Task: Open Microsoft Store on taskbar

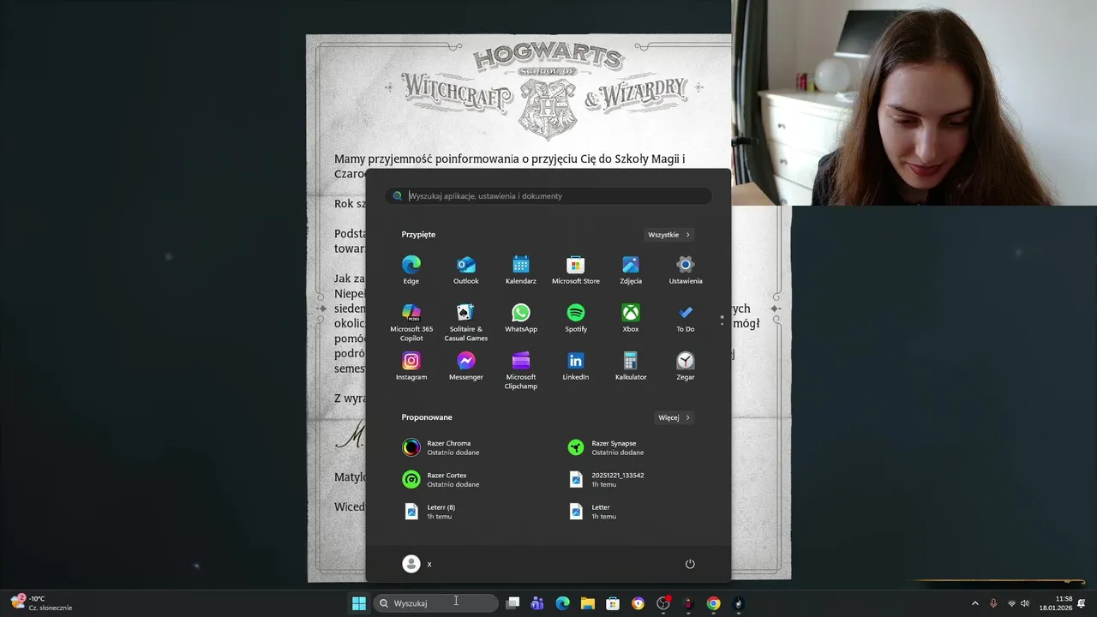Action: click(x=613, y=603)
